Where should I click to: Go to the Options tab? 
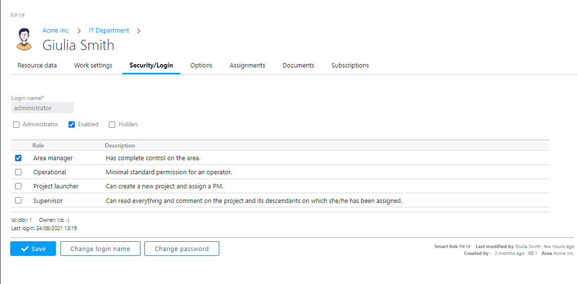click(201, 66)
